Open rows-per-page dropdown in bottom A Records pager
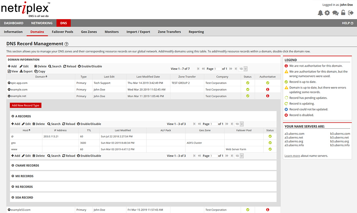357x213 pixels. pyautogui.click(x=239, y=156)
